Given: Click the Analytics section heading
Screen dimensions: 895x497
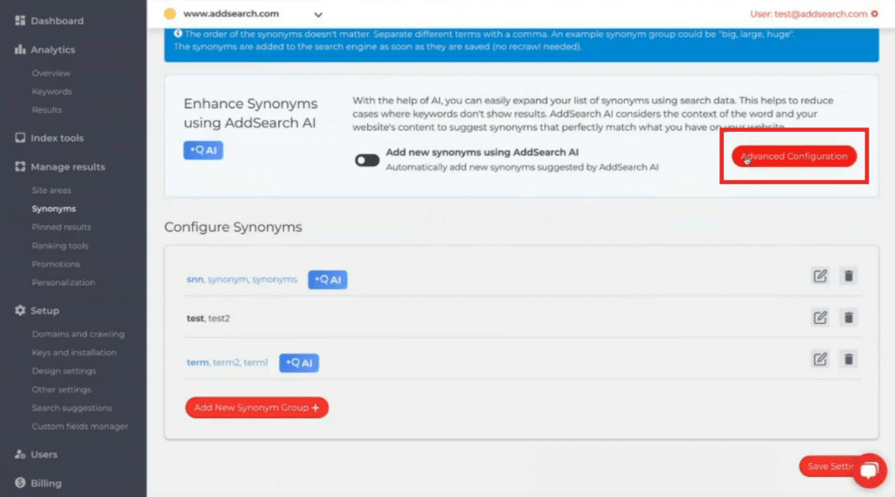Looking at the screenshot, I should (52, 50).
